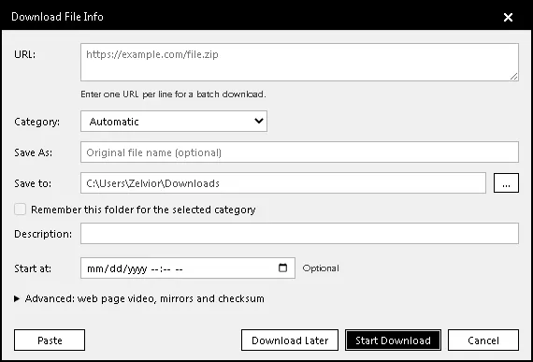Click the 'URL:' label

pos(25,54)
